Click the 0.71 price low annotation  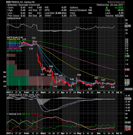(x=43, y=74)
